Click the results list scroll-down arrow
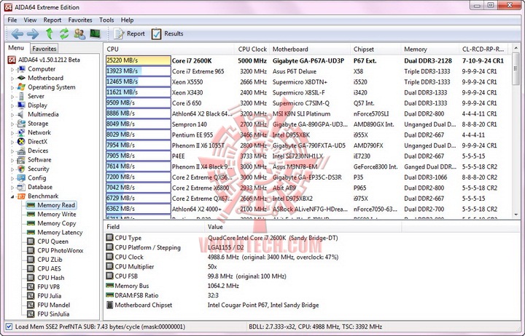 (x=516, y=215)
